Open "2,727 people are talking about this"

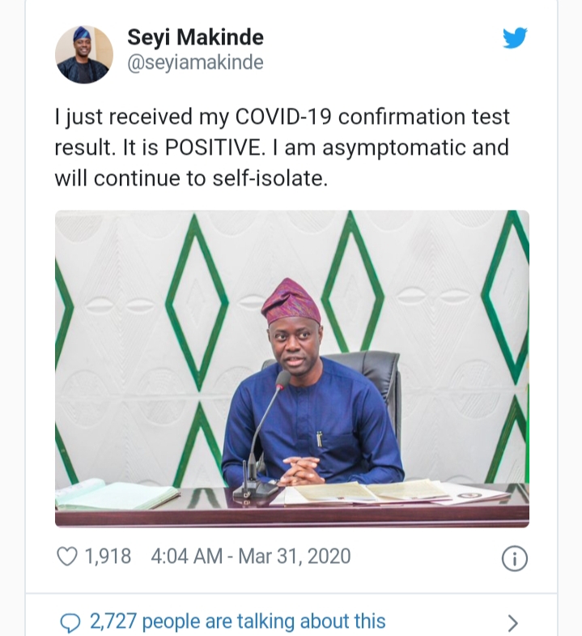[x=237, y=621]
